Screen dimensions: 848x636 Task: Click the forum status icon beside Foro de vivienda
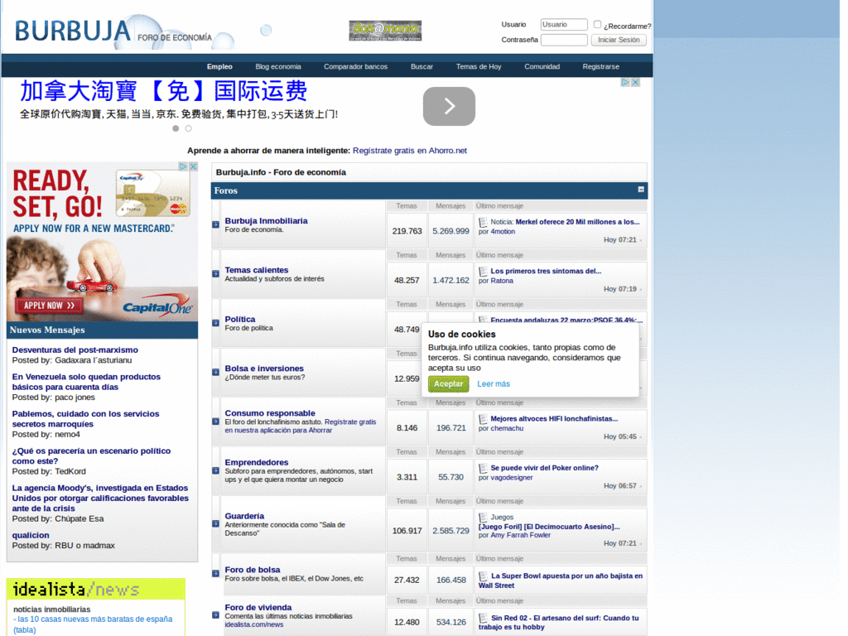(215, 615)
